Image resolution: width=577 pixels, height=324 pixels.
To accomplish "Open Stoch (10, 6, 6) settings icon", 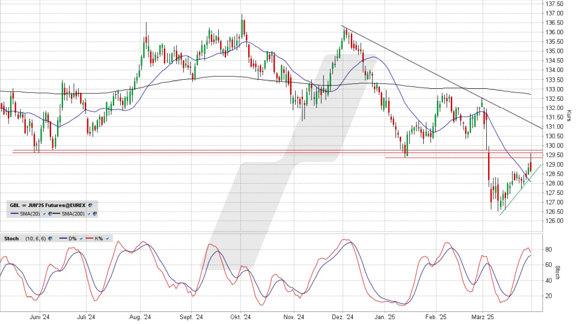I will point(50,239).
